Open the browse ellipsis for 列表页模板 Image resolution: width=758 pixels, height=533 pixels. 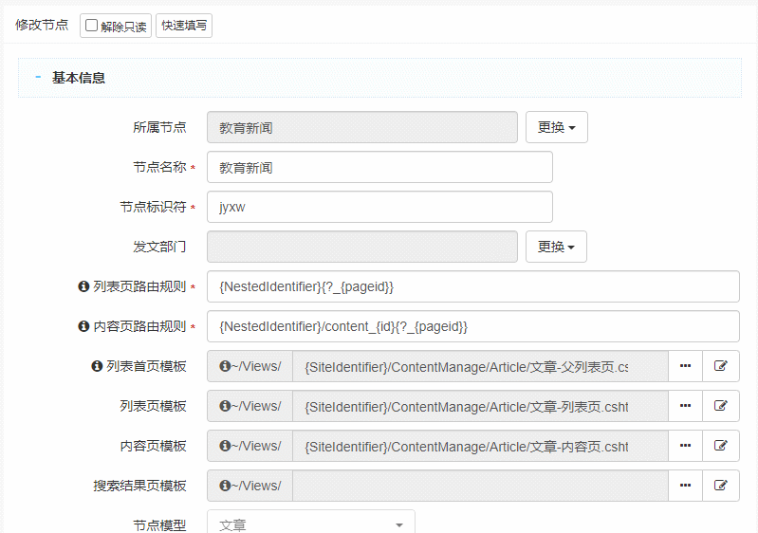click(x=685, y=406)
